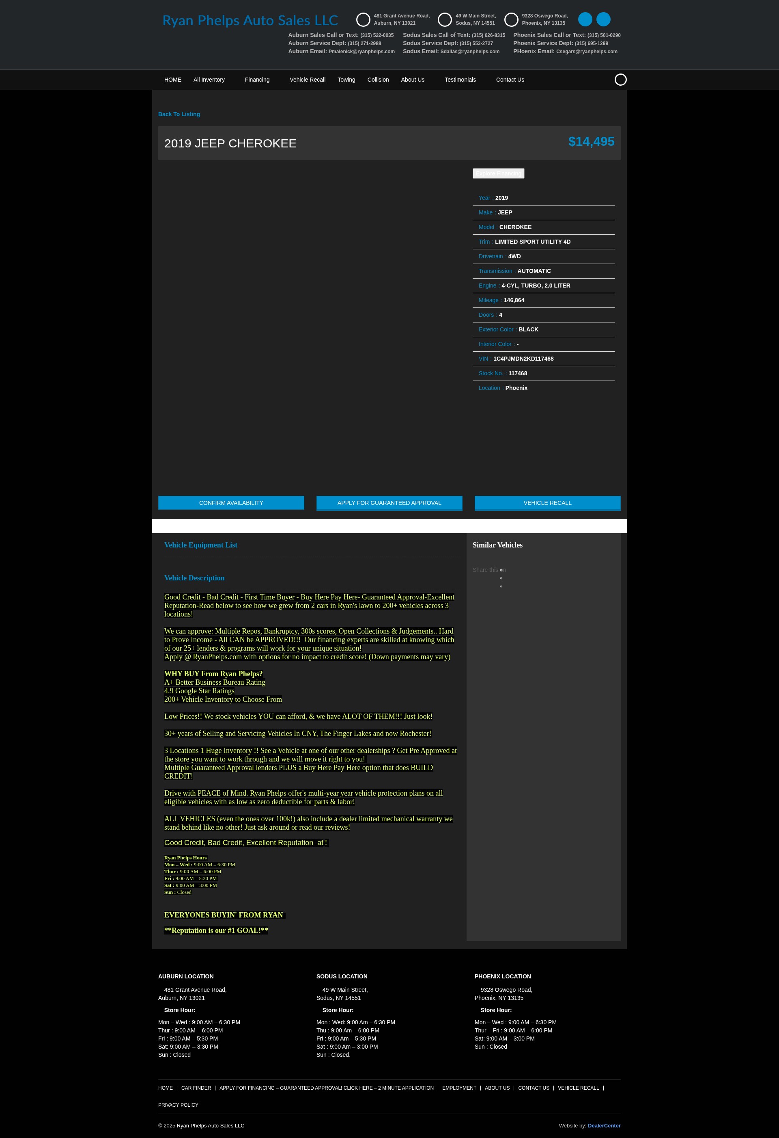Click the AUBURN LOCATION footer heading

pos(186,976)
